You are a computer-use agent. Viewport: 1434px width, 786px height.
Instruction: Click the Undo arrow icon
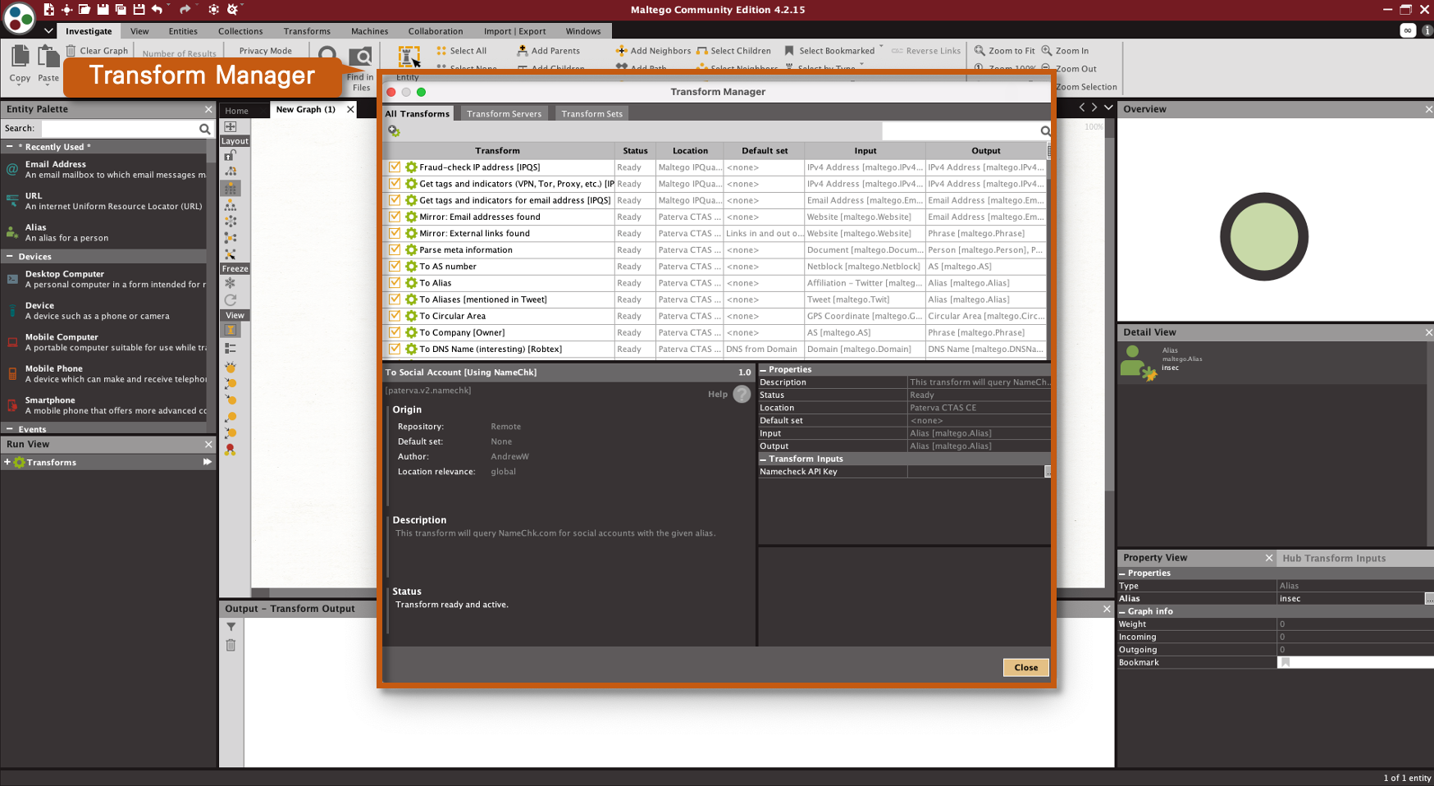[157, 9]
